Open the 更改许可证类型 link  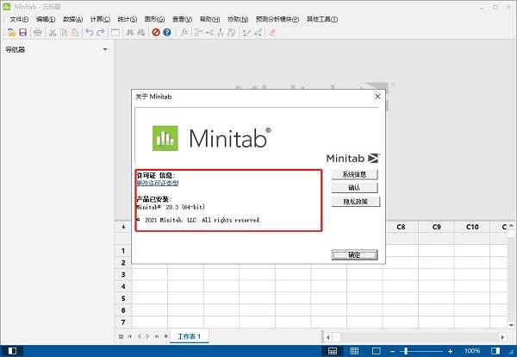click(158, 183)
